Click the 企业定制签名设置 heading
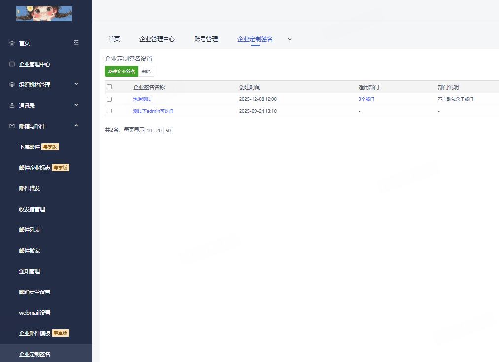Image resolution: width=499 pixels, height=362 pixels. [129, 59]
